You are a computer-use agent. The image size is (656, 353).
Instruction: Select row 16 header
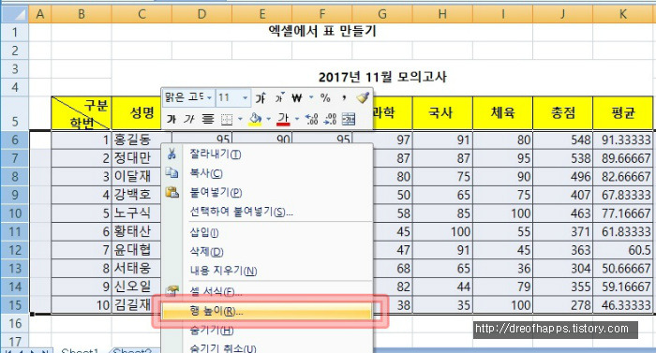15,323
